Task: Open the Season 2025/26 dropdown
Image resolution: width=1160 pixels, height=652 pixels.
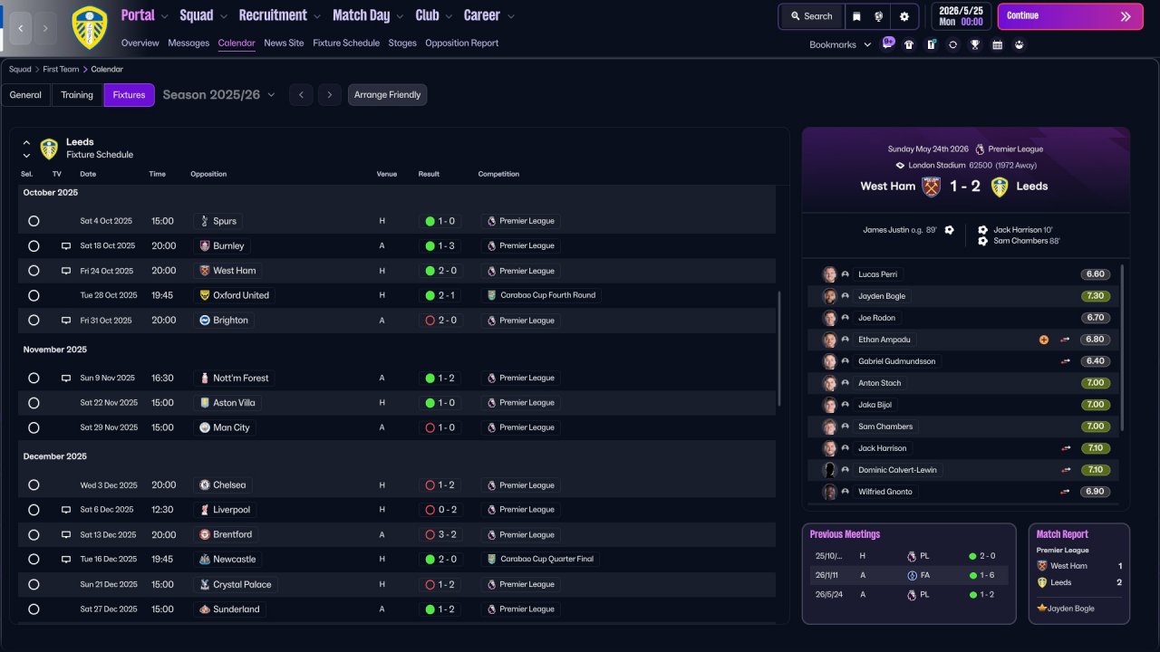Action: tap(219, 95)
